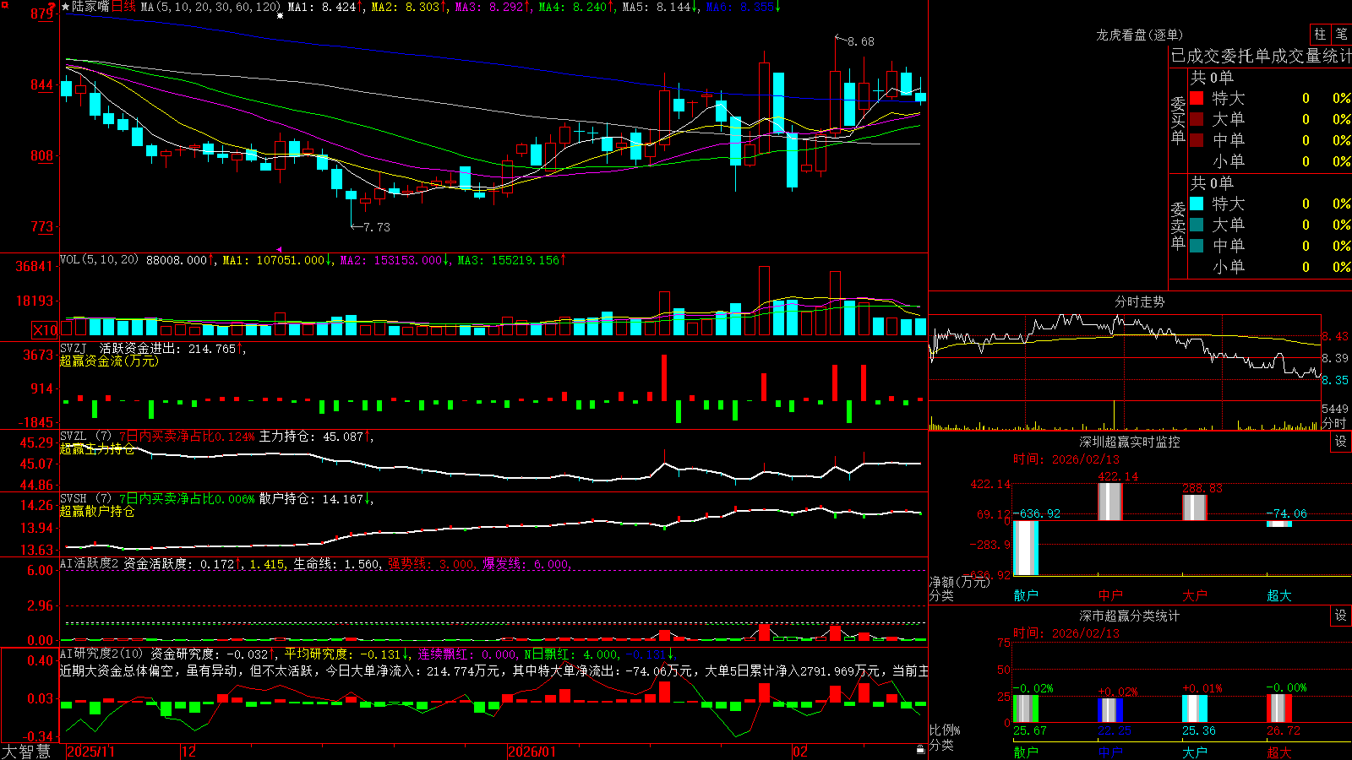Click the small red square icon at top-left corner
Image resolution: width=1352 pixels, height=760 pixels.
[x=4, y=5]
